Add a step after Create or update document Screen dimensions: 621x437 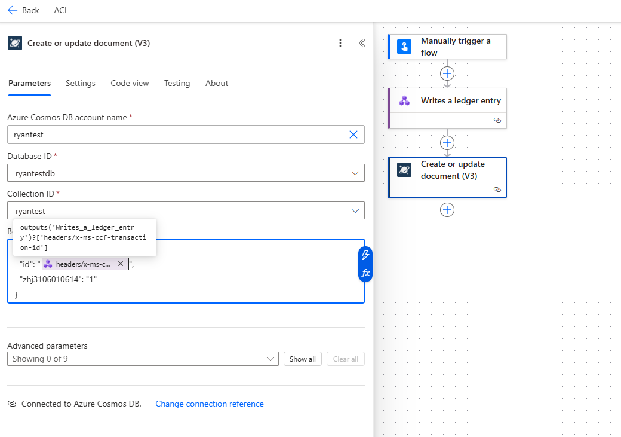[x=447, y=210]
